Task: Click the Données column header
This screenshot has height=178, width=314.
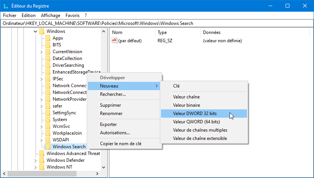Action: [x=255, y=32]
